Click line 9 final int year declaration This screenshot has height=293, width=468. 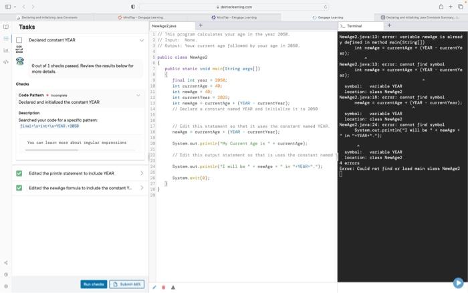pos(200,80)
